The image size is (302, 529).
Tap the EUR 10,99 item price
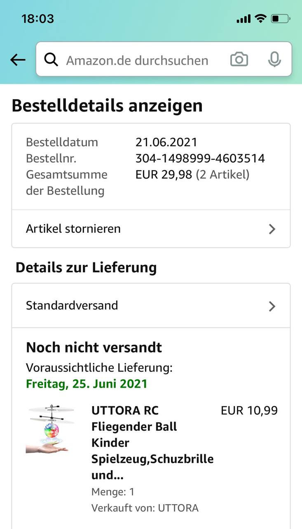249,410
